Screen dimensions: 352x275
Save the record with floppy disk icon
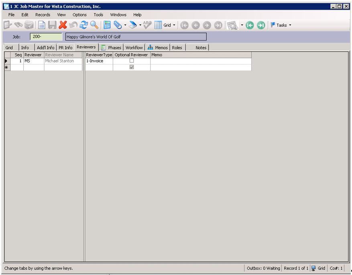(52, 25)
